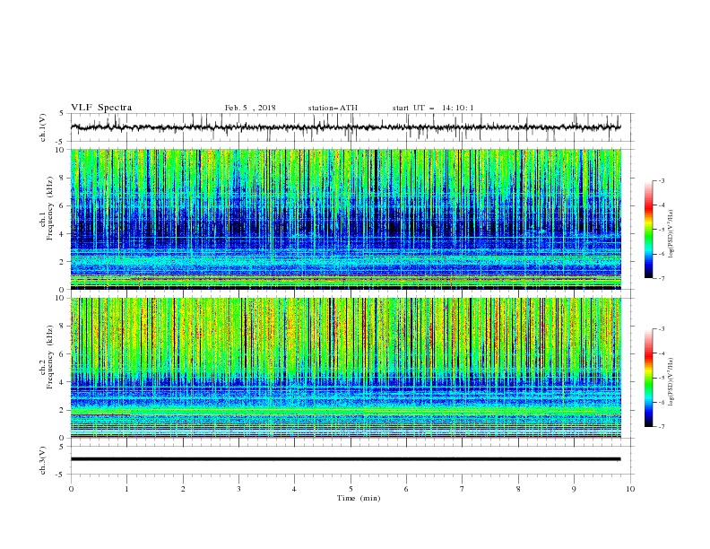Click the ch.1 spectrogram color scale bar
Viewport: 710px width, 549px height.
point(648,230)
